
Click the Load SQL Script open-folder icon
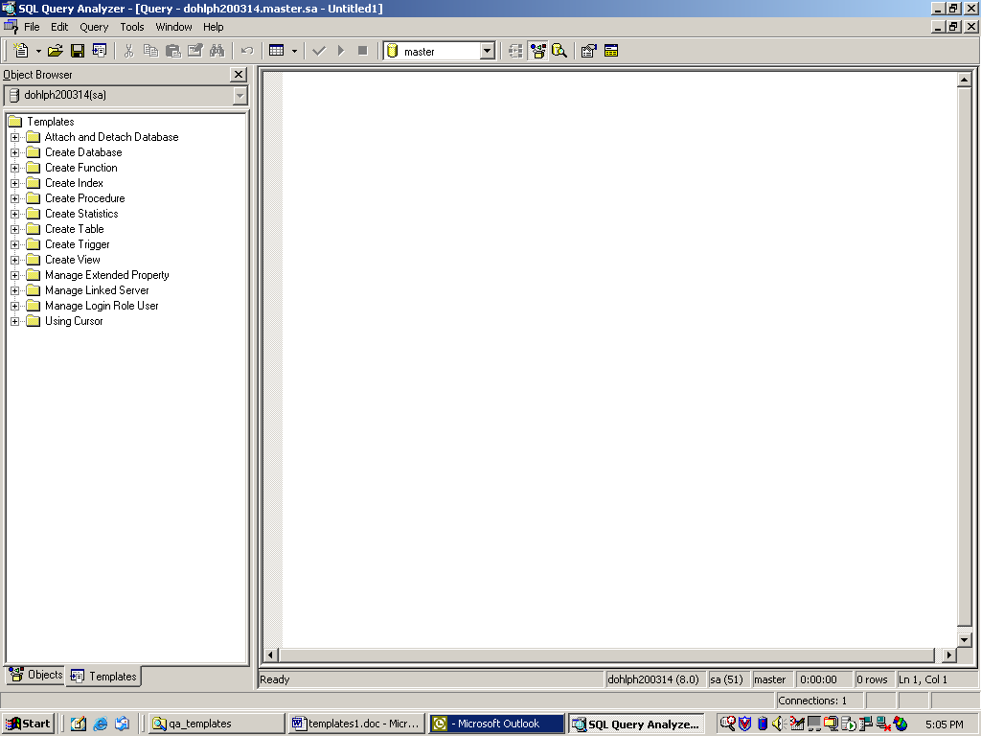coord(55,51)
